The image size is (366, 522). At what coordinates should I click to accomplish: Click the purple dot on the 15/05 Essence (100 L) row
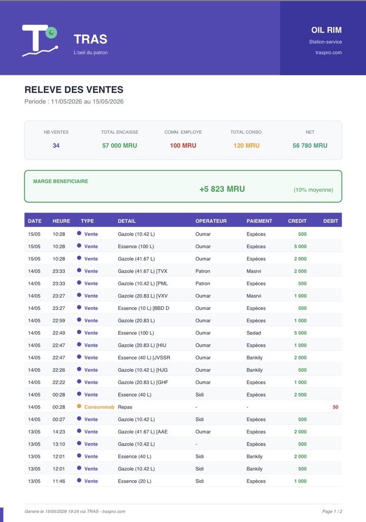79,246
